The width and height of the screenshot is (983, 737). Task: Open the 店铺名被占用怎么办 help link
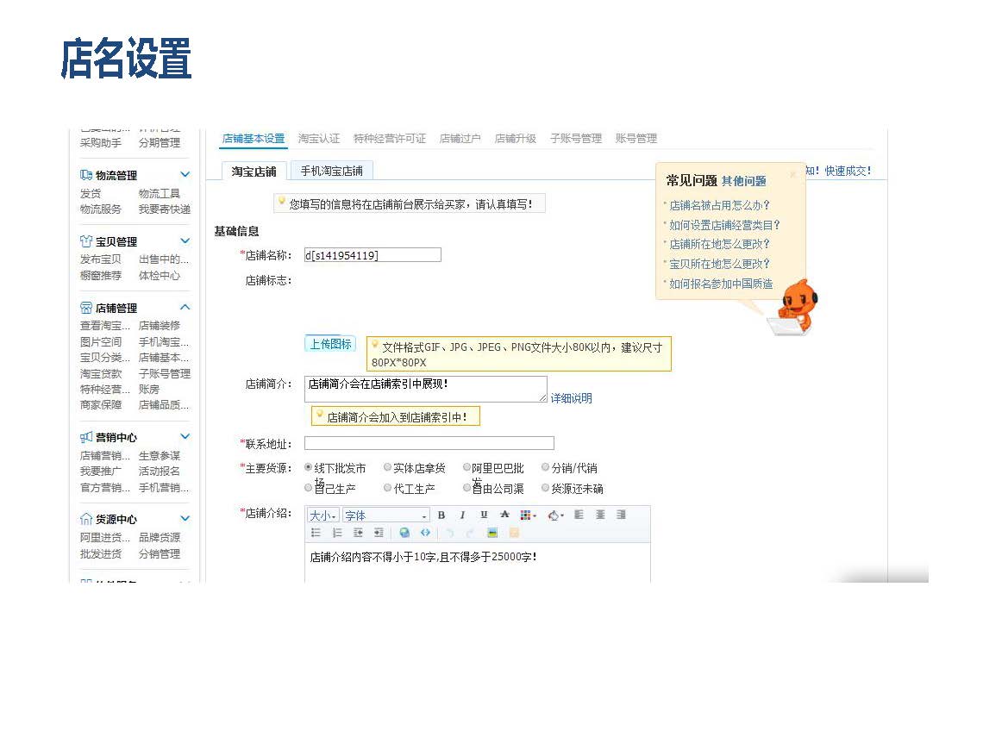(719, 205)
